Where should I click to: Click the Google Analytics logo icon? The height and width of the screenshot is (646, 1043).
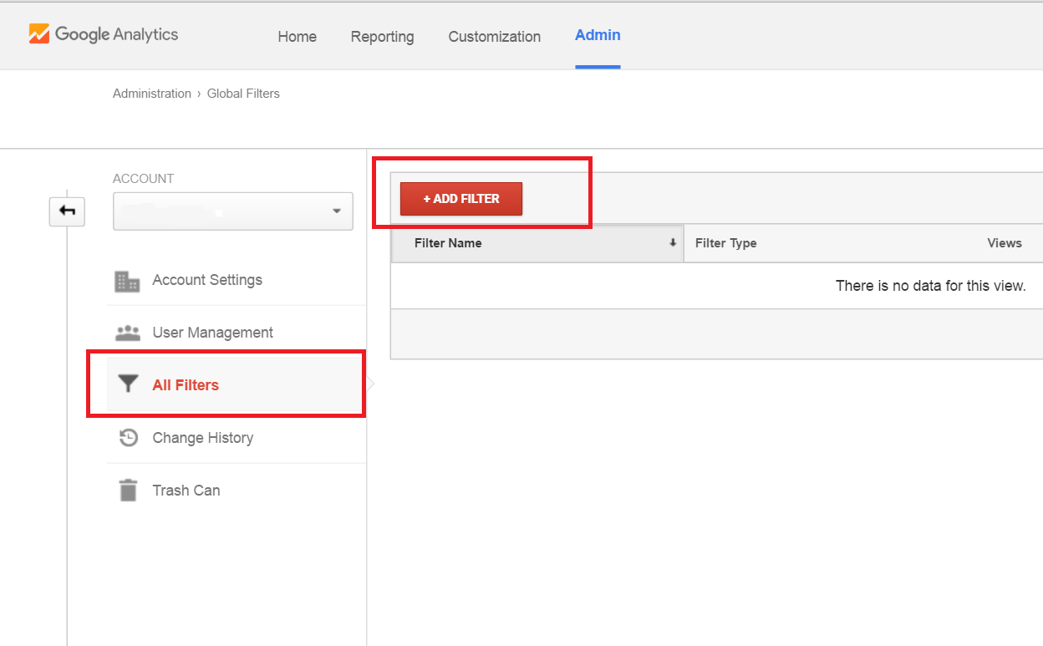(39, 34)
